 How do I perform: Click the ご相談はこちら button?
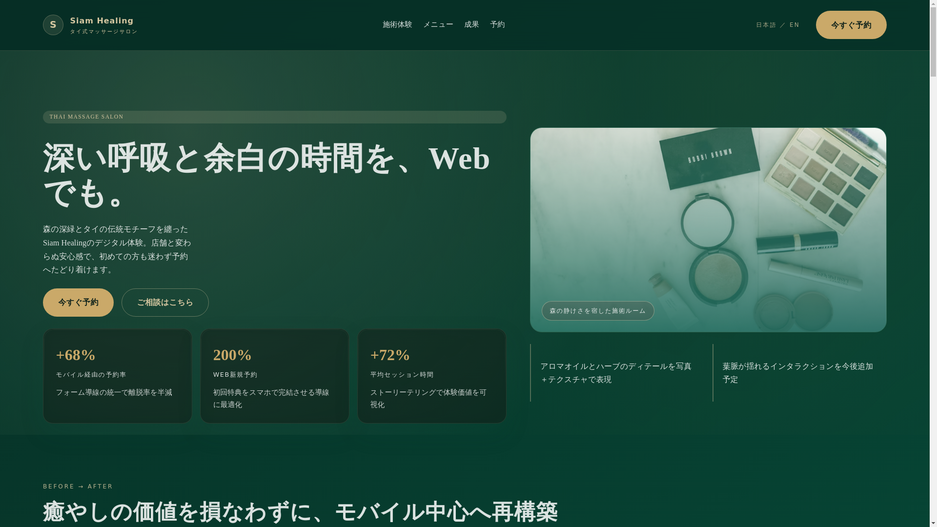(165, 303)
